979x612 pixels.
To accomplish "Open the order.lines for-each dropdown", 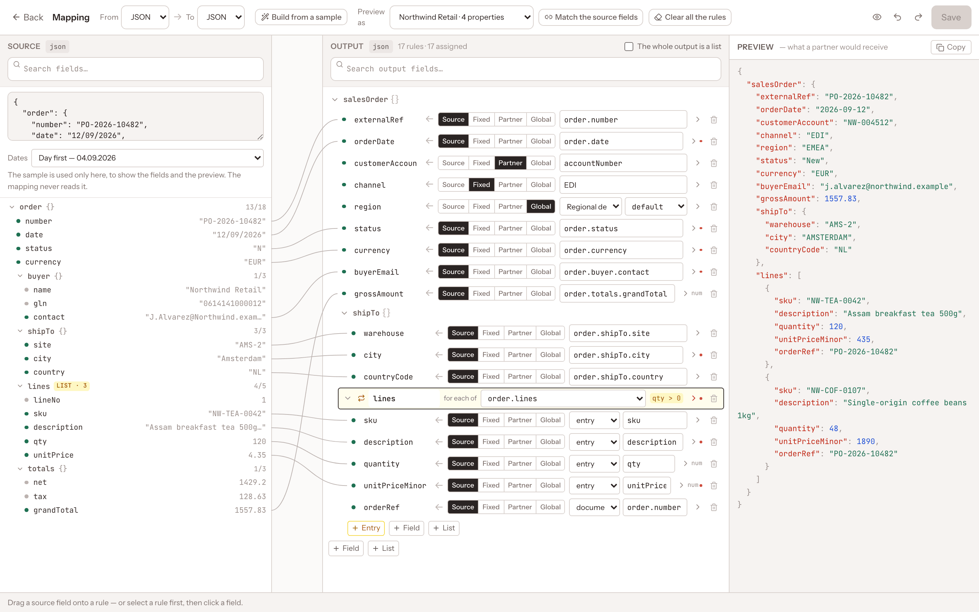I will (563, 399).
